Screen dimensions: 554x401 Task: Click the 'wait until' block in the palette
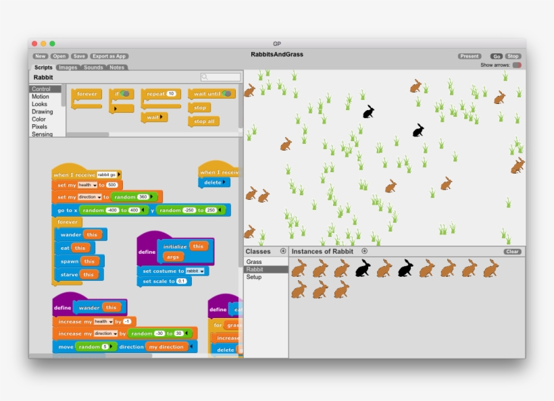[x=205, y=94]
